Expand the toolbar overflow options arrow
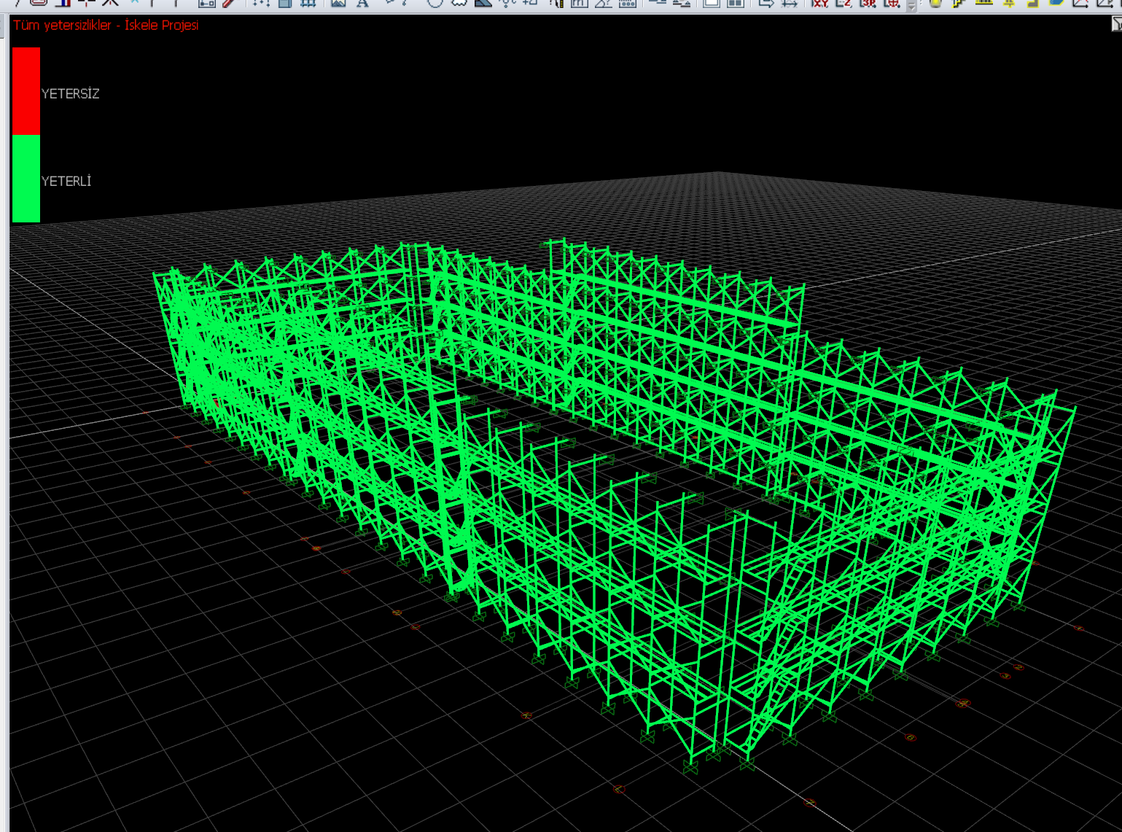 (x=911, y=5)
